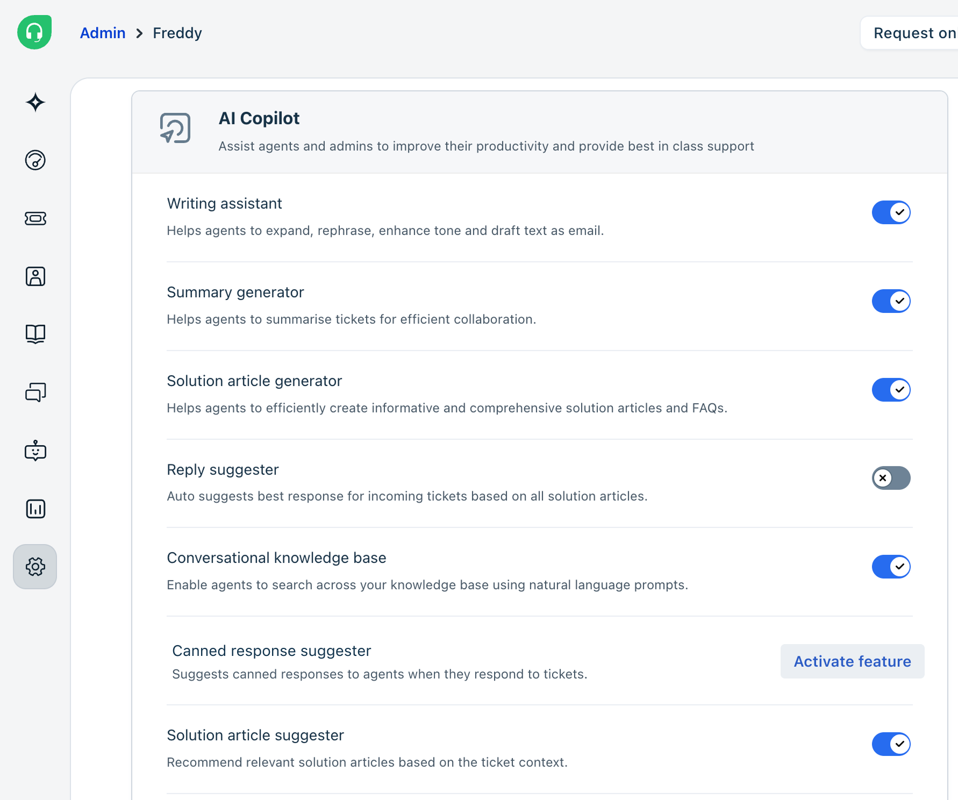Viewport: 958px width, 800px height.
Task: Click 'Enable agents to search across' description
Action: [x=427, y=585]
